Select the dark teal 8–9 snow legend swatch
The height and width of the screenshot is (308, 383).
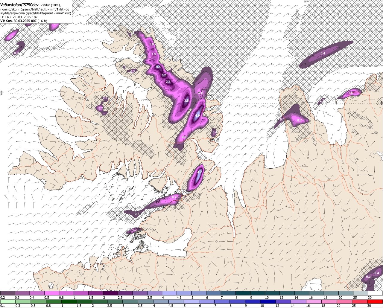click(x=243, y=293)
